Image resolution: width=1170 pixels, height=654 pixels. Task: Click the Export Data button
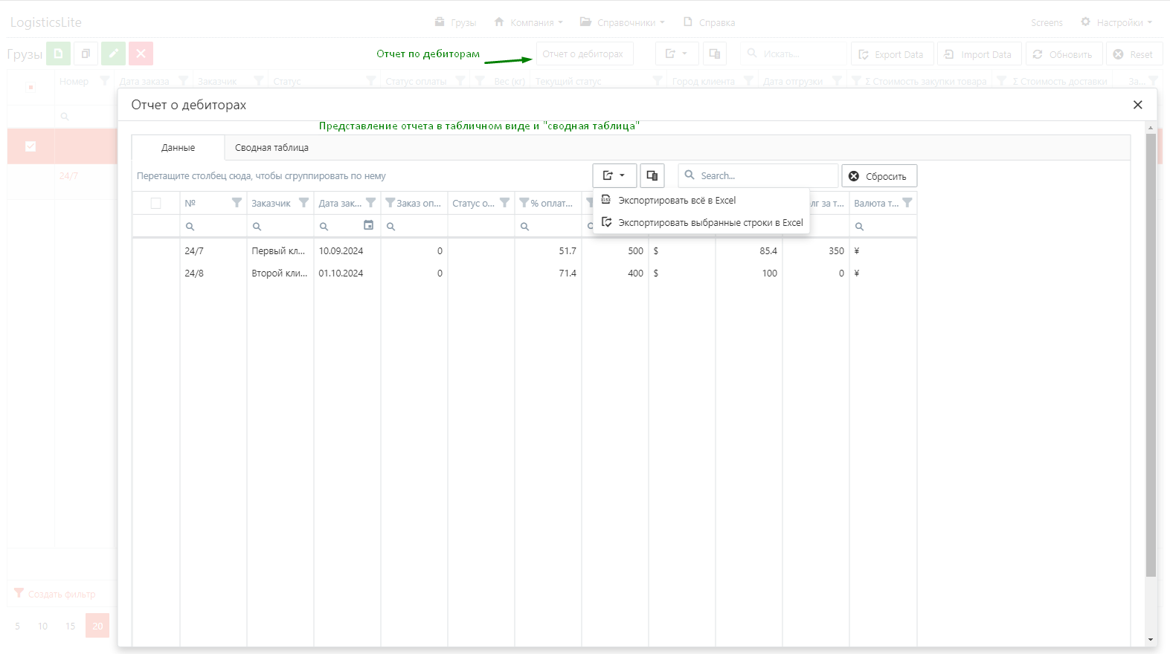click(891, 54)
